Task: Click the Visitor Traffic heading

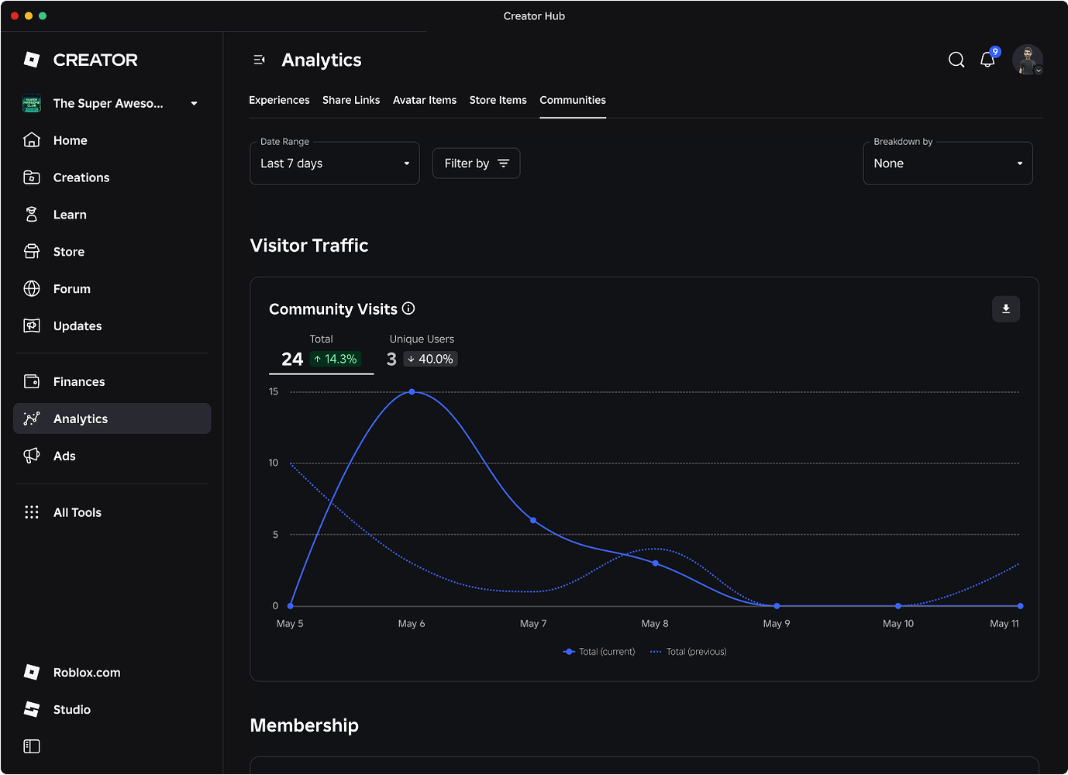Action: click(309, 246)
